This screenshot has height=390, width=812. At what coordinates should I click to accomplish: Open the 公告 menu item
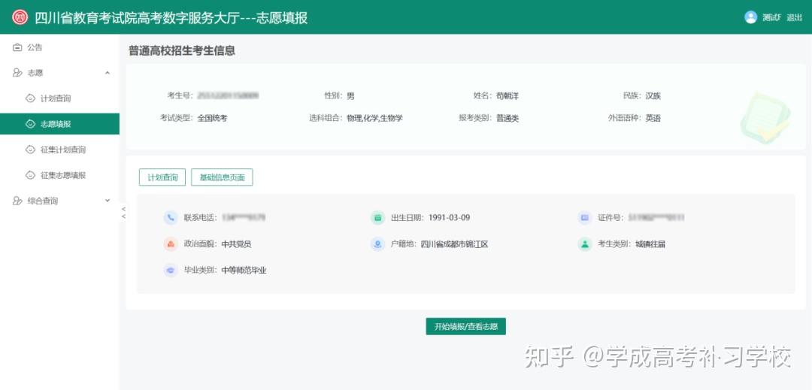tap(59, 47)
